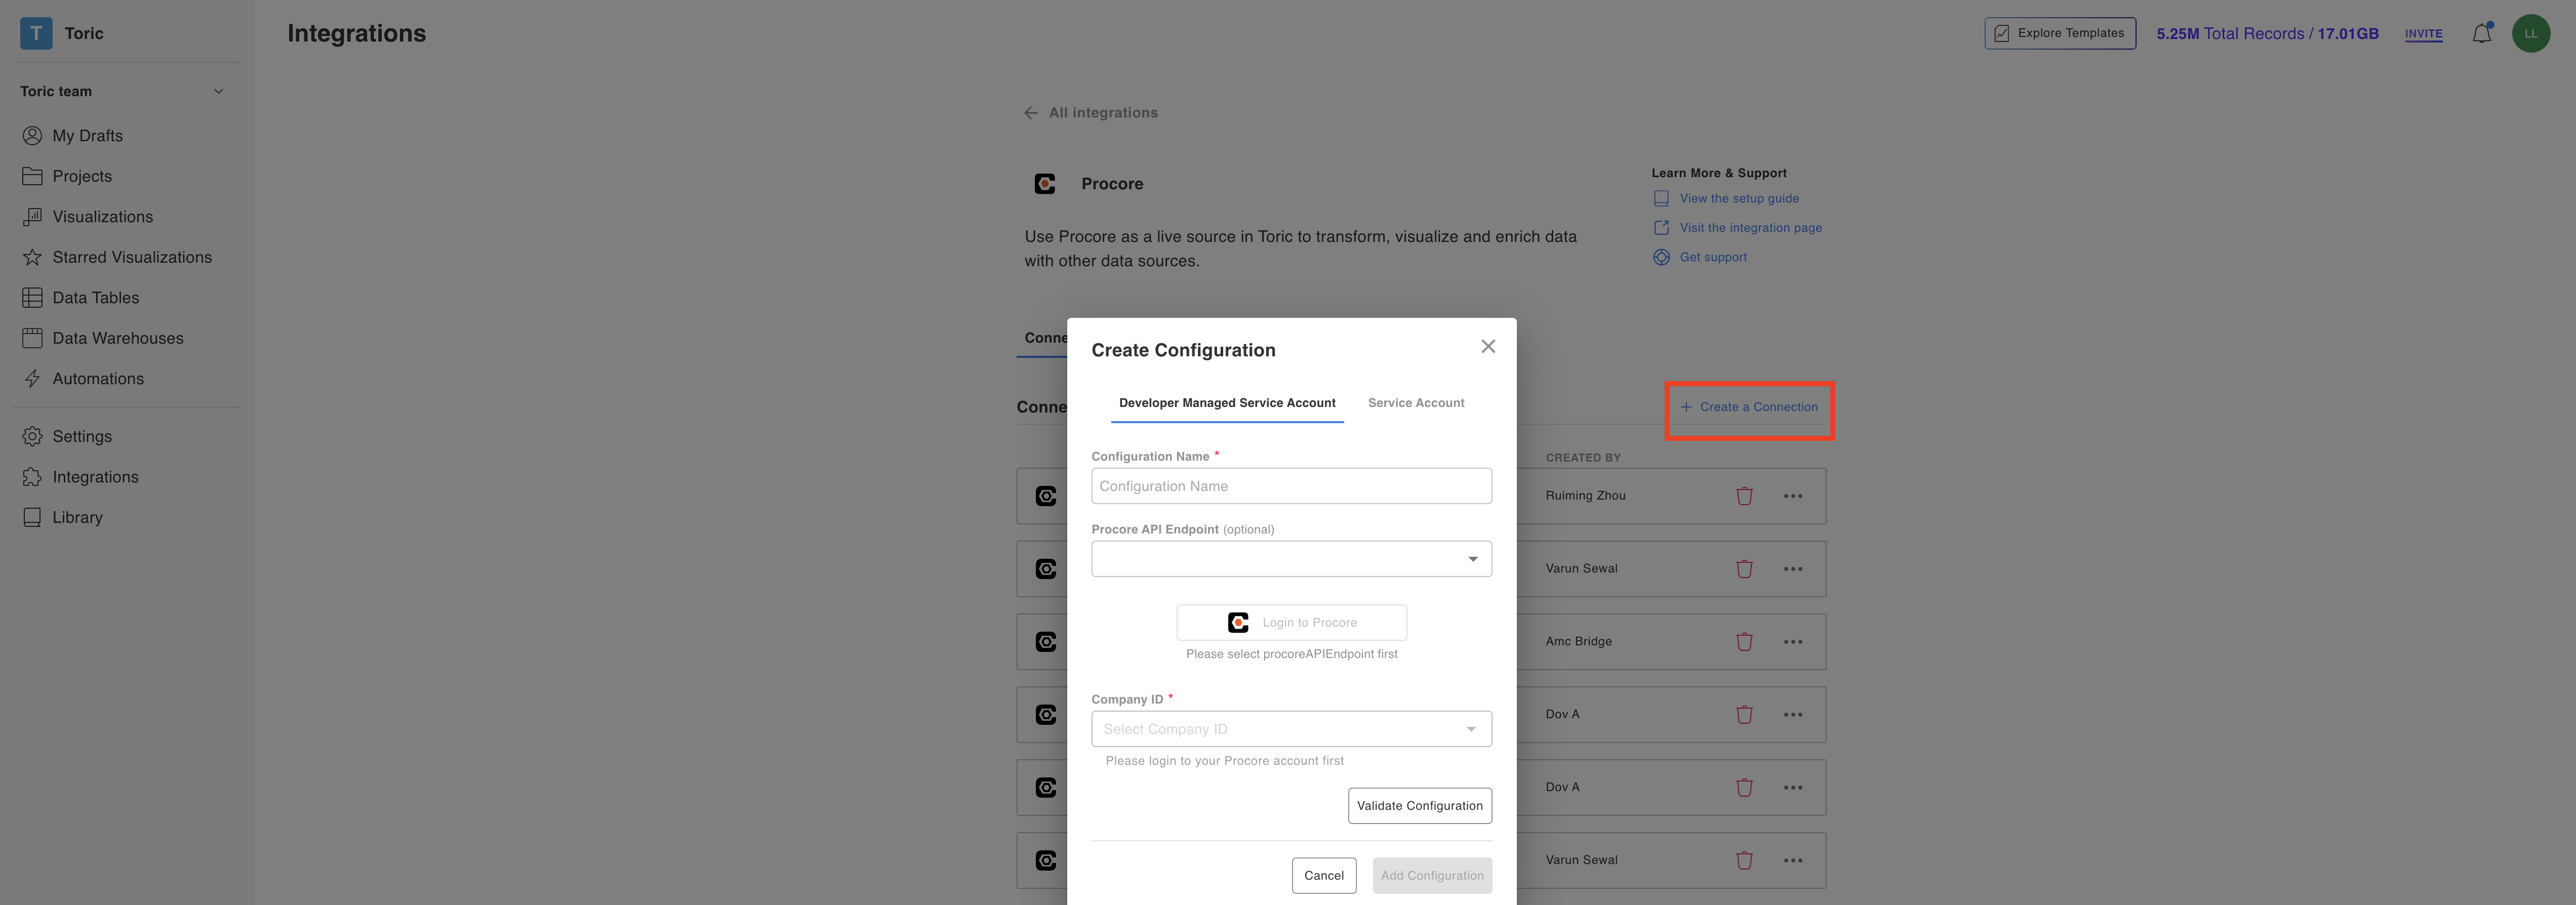
Task: Click Explore Templates button
Action: pyautogui.click(x=2060, y=33)
